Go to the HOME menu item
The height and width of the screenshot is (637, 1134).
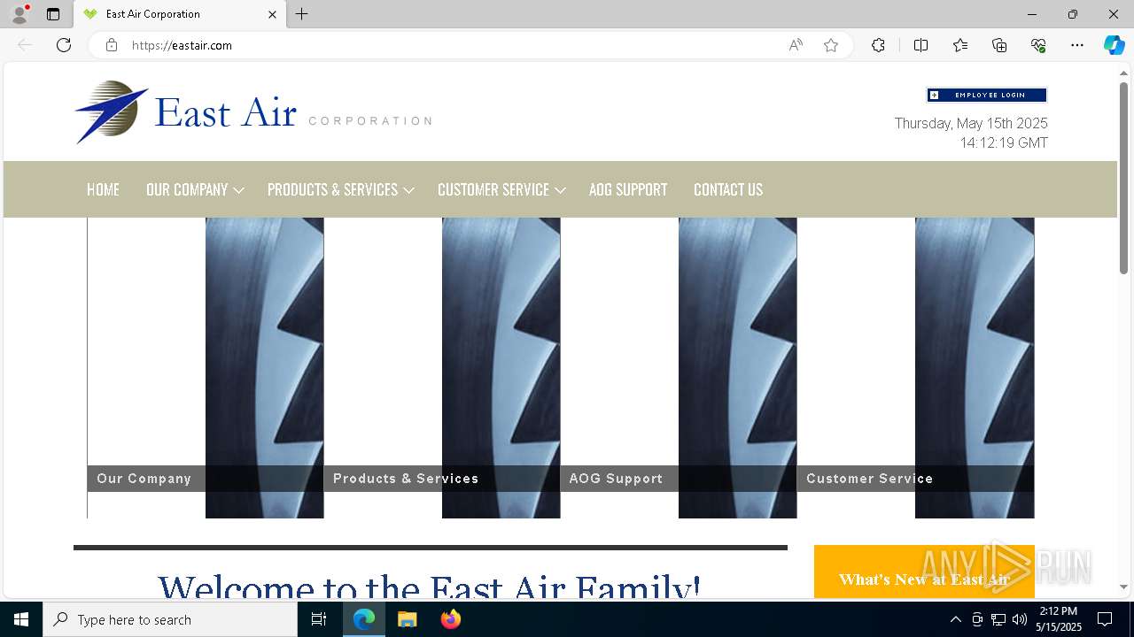103,189
